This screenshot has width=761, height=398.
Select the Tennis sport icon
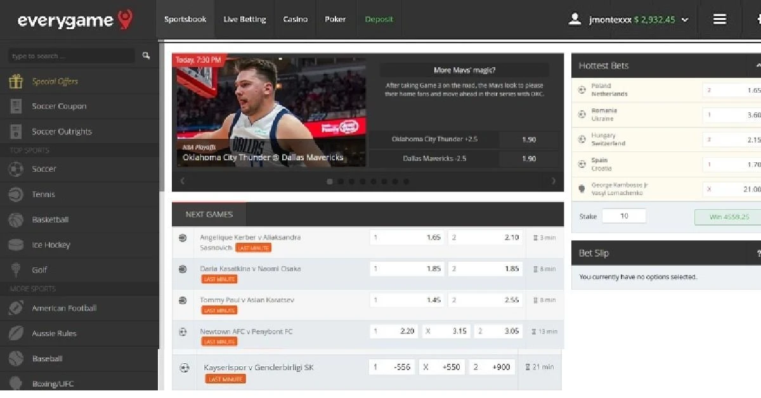pyautogui.click(x=16, y=195)
